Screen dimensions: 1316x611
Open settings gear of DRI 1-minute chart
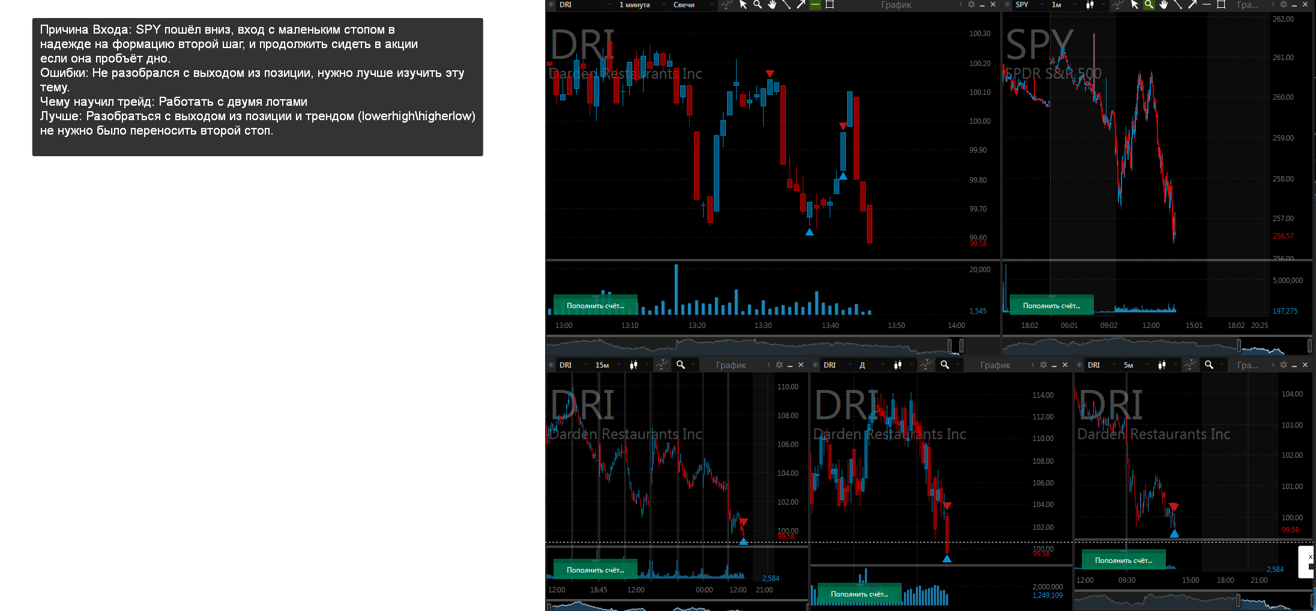click(x=971, y=5)
